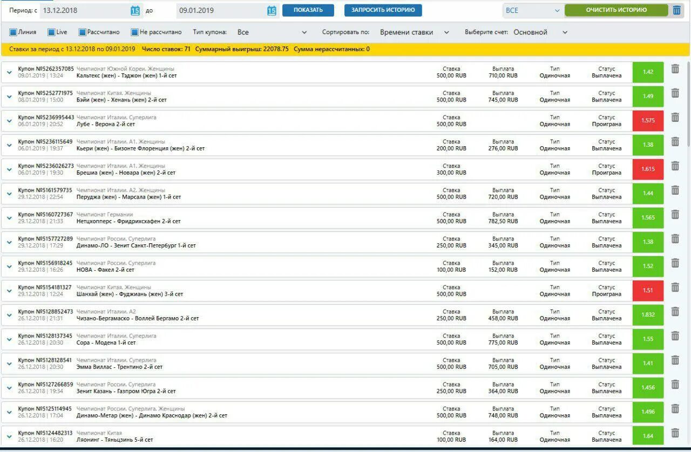Select the match Зенит Казань - Газпром Югра 2-й сет
The height and width of the screenshot is (452, 691).
[126, 391]
